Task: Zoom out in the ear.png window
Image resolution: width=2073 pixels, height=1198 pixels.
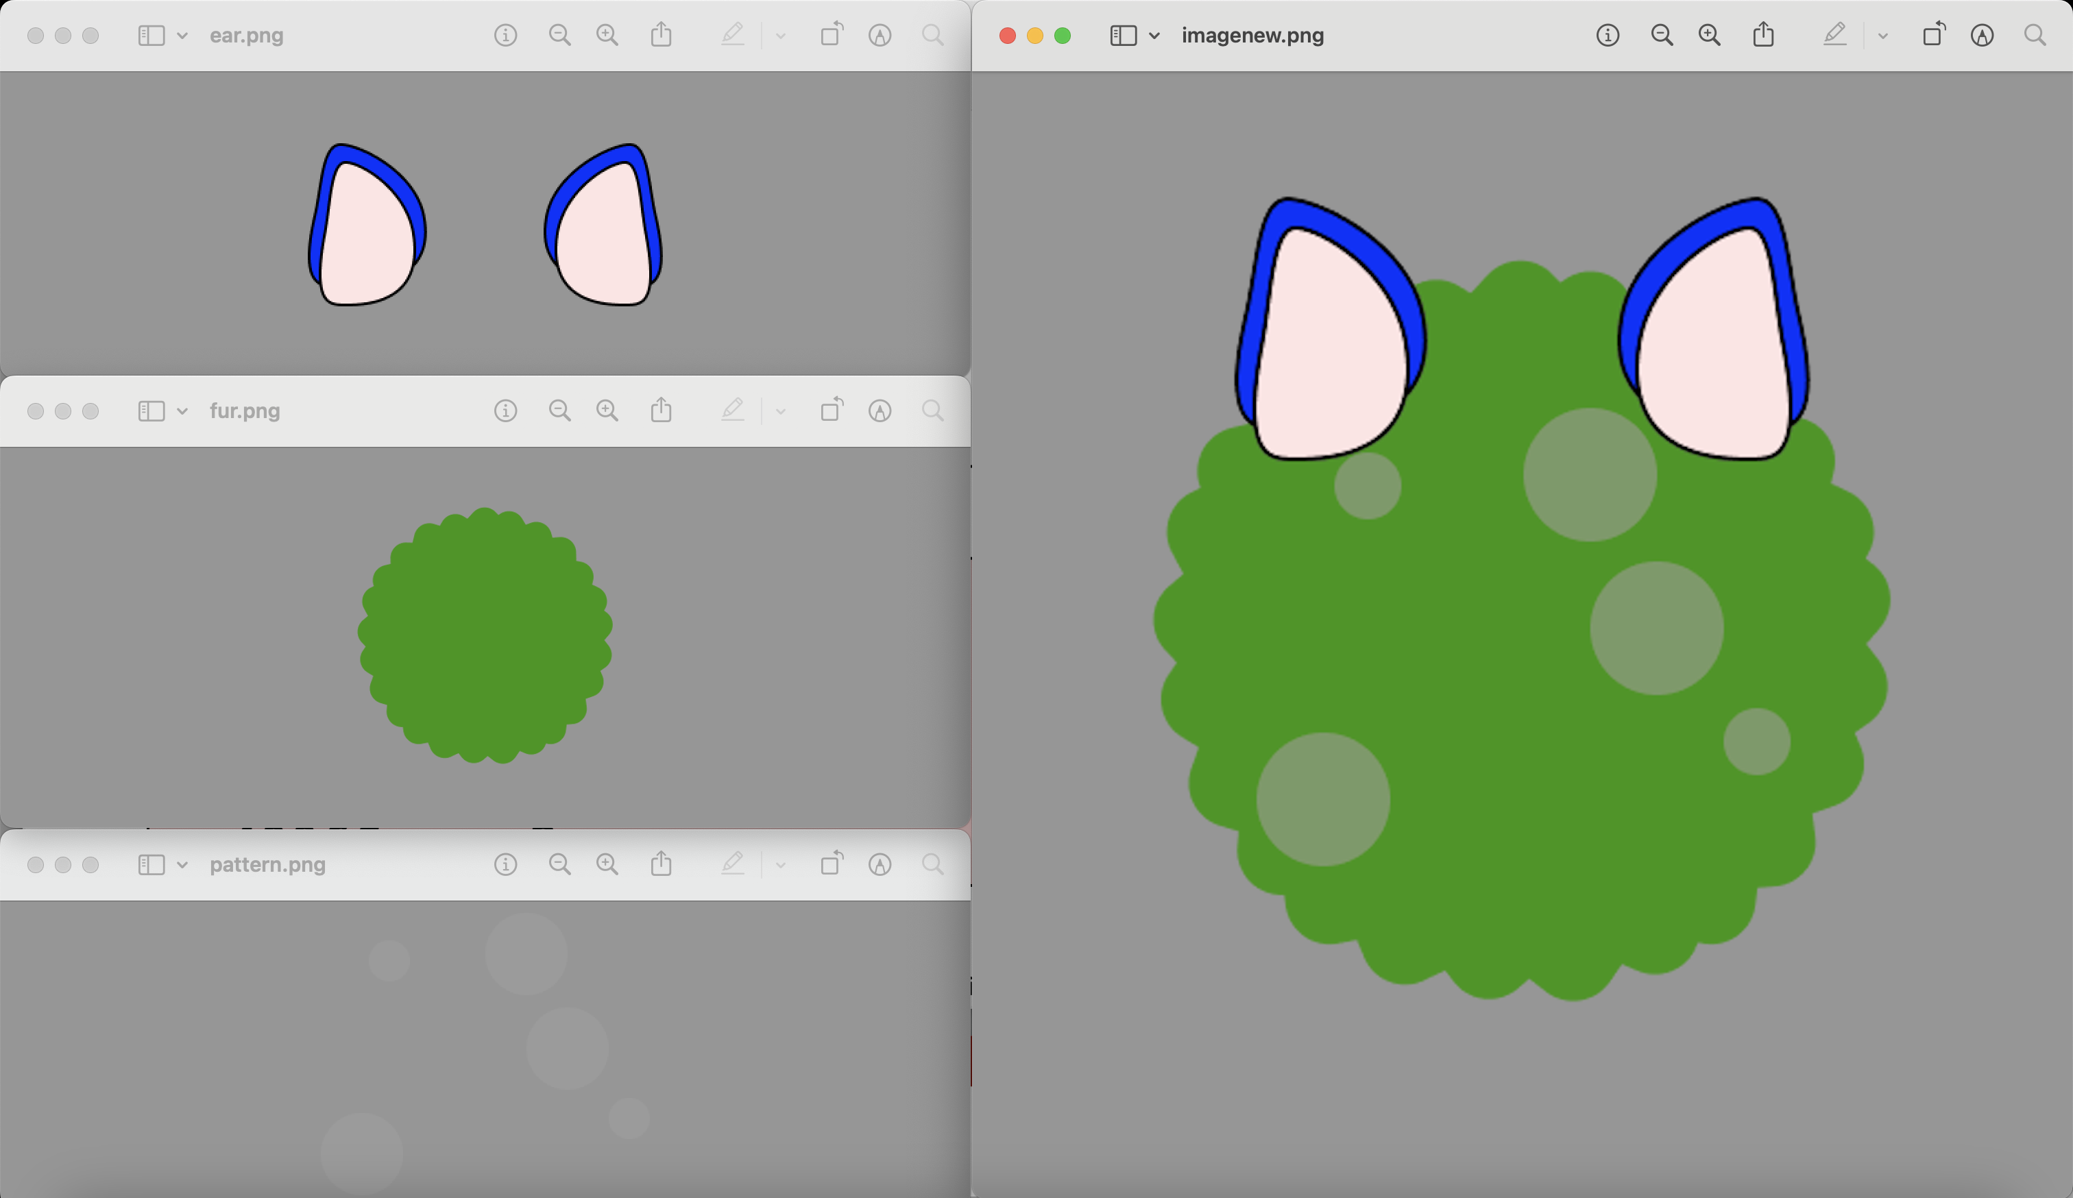Action: (559, 36)
